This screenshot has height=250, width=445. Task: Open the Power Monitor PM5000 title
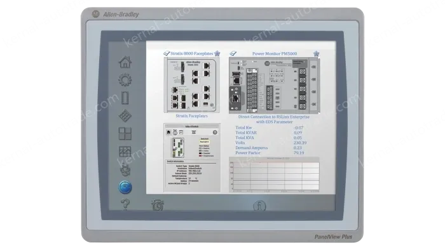point(275,53)
